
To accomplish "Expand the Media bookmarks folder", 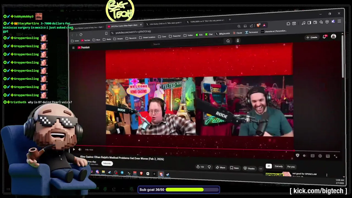I will 107,39.
